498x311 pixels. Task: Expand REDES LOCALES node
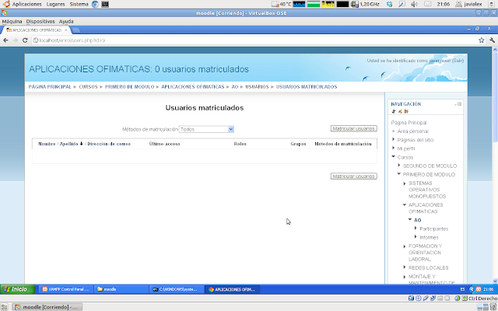pos(405,267)
